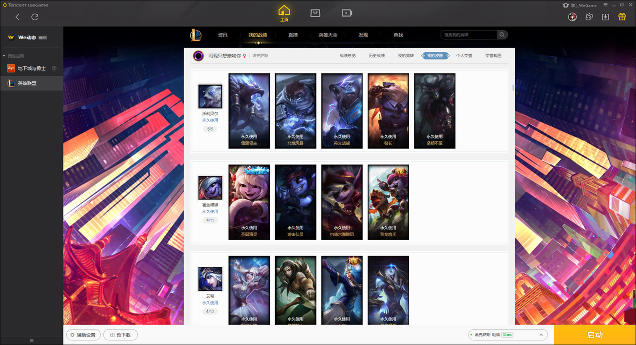Open the 游击队员 skin card

(296, 202)
